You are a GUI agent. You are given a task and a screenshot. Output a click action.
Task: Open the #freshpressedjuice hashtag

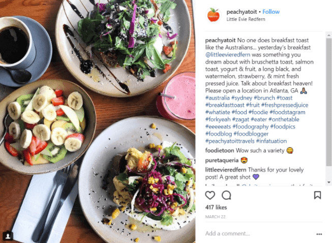click(285, 105)
